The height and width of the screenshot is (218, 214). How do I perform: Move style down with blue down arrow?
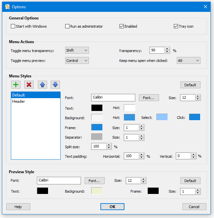tap(55, 85)
